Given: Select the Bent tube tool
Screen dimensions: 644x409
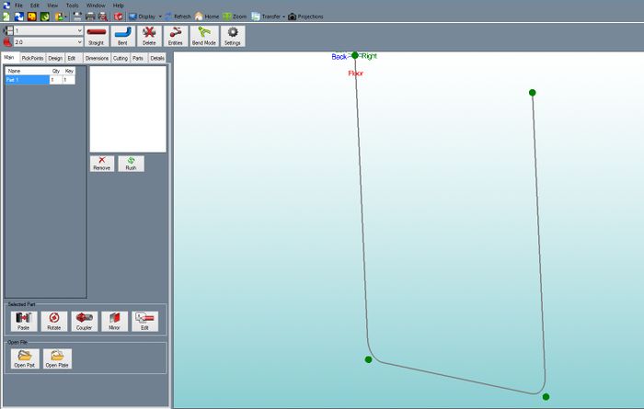Looking at the screenshot, I should pyautogui.click(x=122, y=36).
